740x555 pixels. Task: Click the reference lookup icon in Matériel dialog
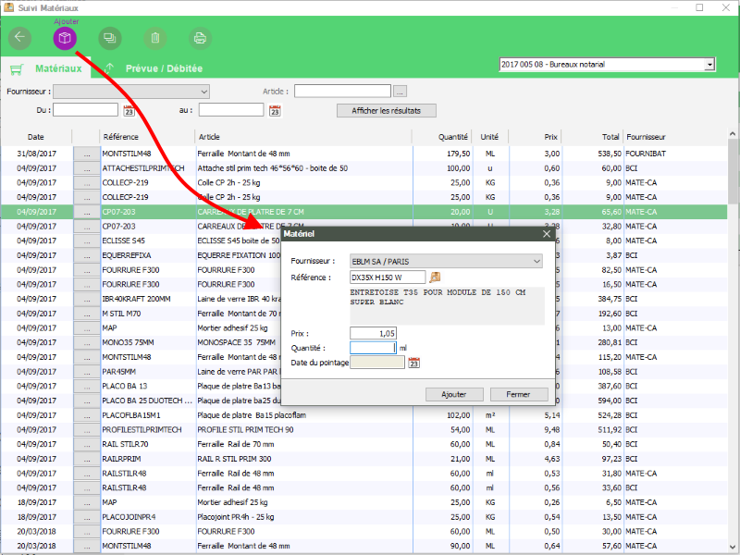(x=435, y=277)
